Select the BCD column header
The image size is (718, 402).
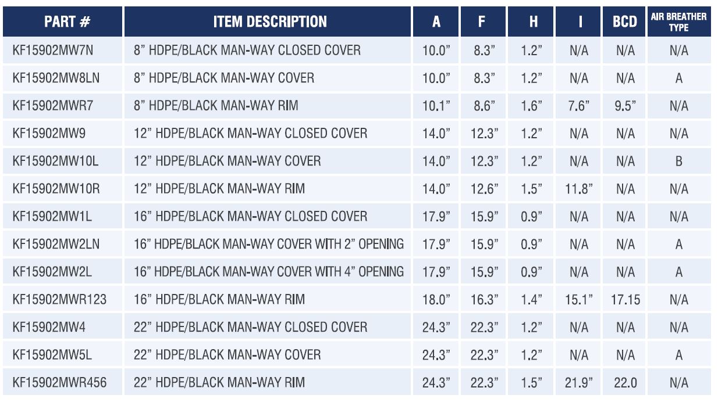pyautogui.click(x=624, y=22)
